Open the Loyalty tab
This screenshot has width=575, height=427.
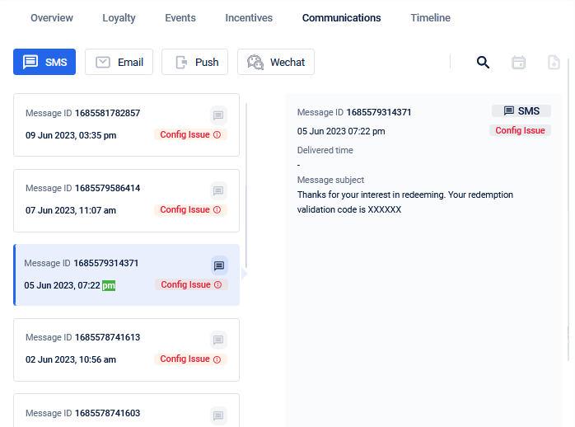(x=119, y=18)
